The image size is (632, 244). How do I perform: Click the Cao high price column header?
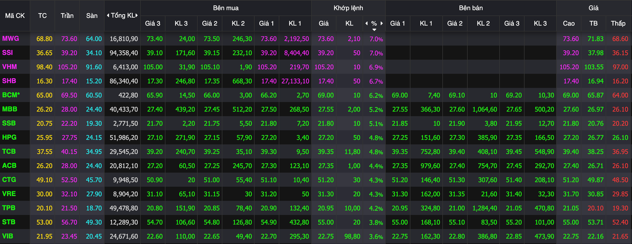pos(569,23)
